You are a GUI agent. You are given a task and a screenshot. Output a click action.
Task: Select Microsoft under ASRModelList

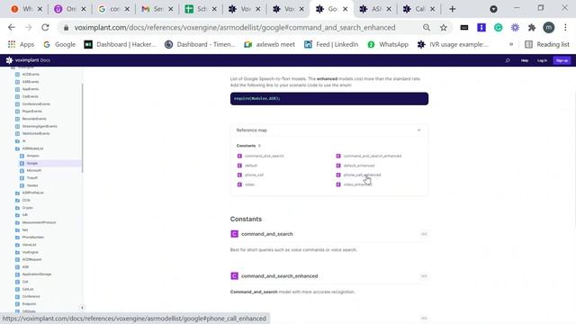[34, 170]
